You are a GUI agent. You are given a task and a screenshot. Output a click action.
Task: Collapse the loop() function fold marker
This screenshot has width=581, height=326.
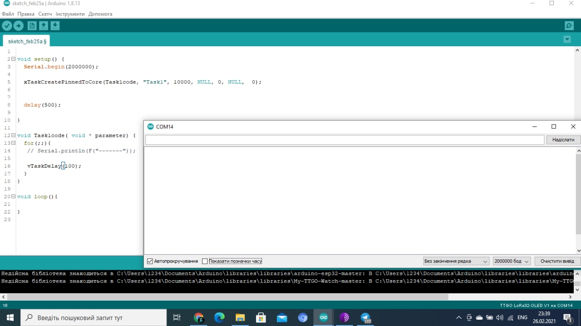click(13, 196)
